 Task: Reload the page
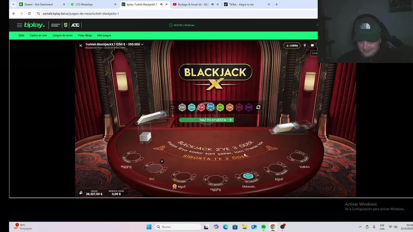(29, 14)
